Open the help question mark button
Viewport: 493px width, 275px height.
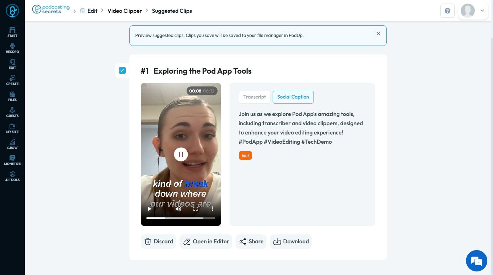(x=448, y=11)
